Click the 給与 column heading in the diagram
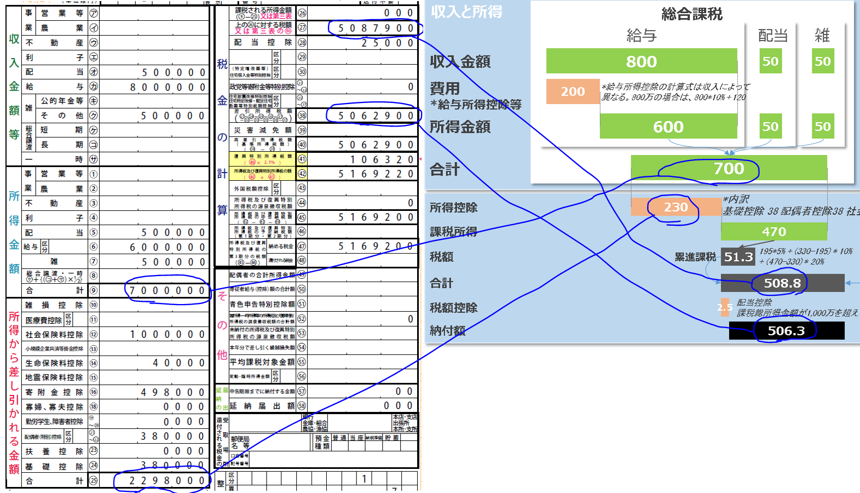860x493 pixels. point(642,36)
